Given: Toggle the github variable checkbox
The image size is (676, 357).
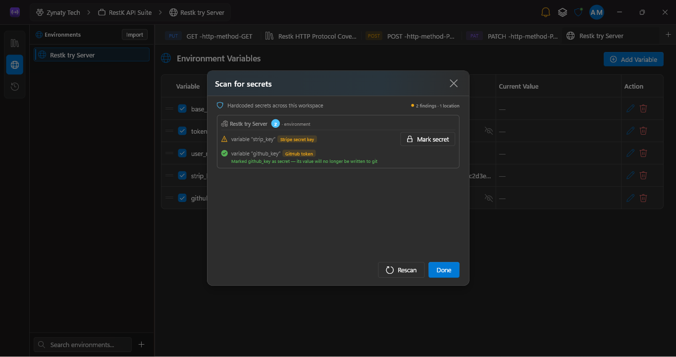Looking at the screenshot, I should tap(182, 198).
